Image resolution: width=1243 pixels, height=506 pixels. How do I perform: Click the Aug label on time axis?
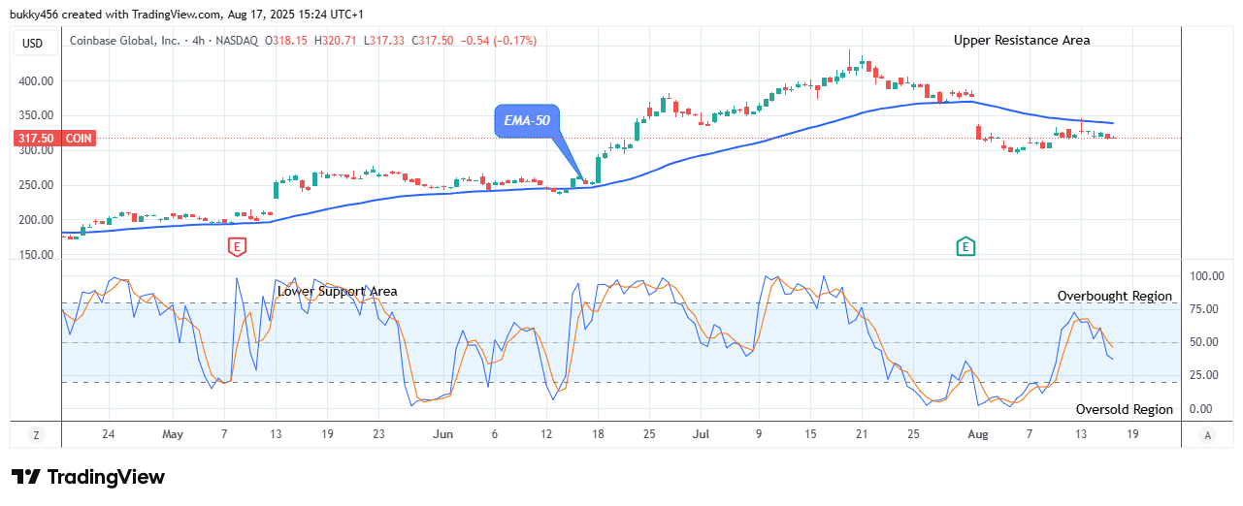(978, 435)
